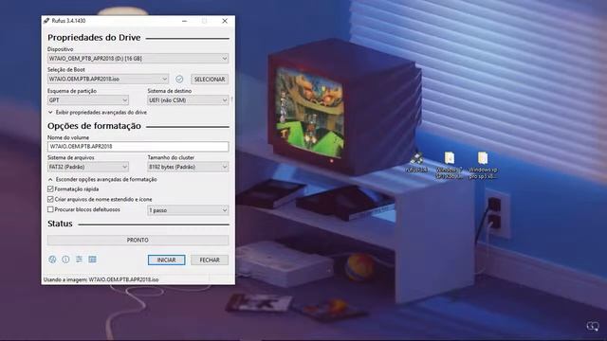
Task: Click the Rufus title bar app icon
Action: tap(46, 21)
